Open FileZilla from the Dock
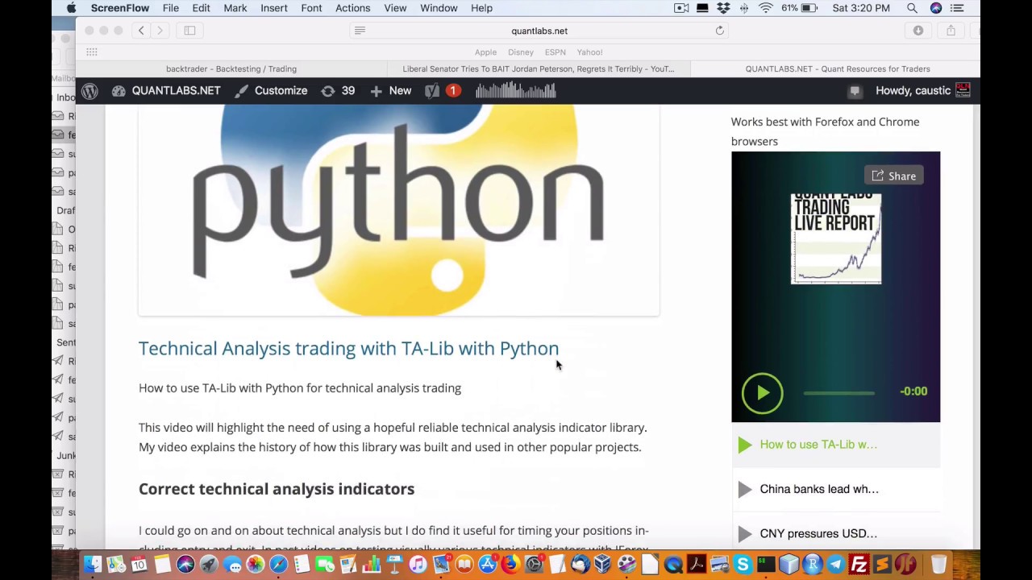Viewport: 1032px width, 580px height. coord(859,565)
